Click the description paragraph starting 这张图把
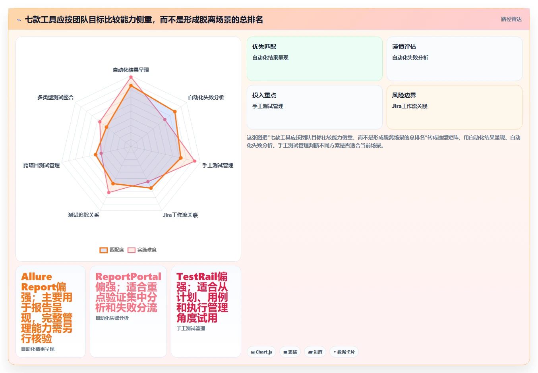Screen dimensions: 538x373 383,141
